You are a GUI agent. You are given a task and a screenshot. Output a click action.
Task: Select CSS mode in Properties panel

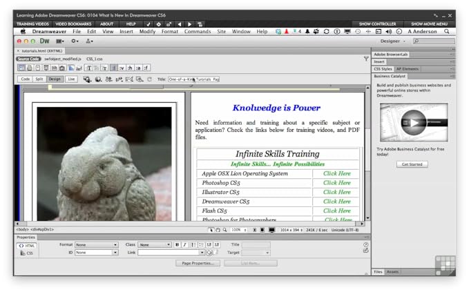[27, 253]
